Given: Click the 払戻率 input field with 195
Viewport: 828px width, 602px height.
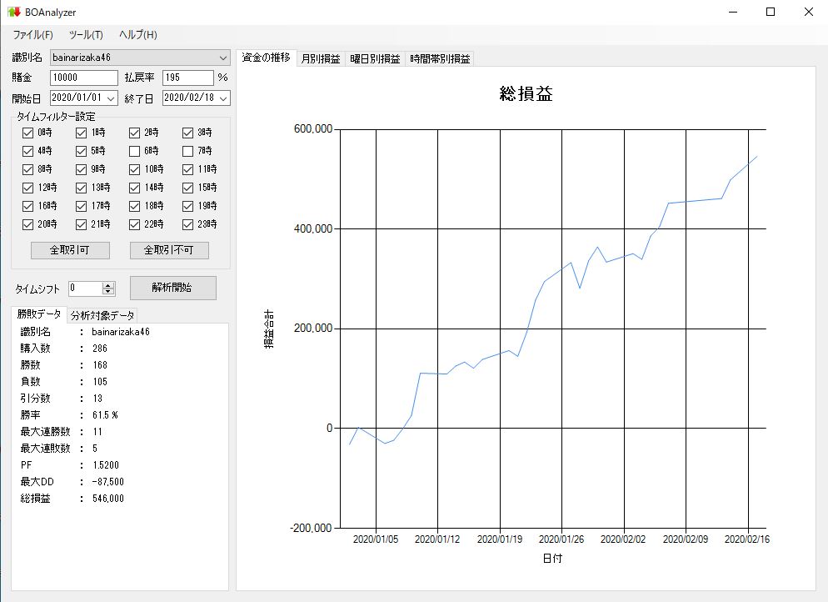Looking at the screenshot, I should coord(188,78).
